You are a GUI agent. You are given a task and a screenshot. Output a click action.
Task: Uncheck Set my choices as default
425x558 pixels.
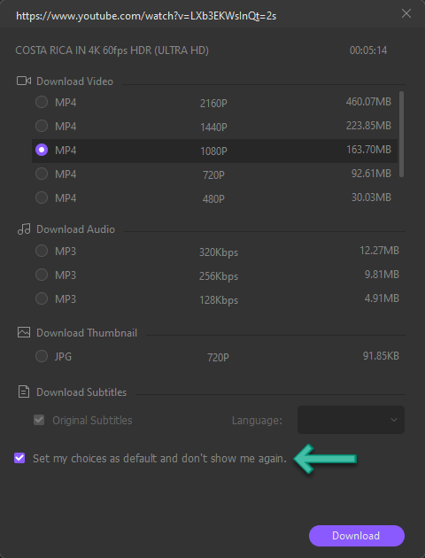pos(19,458)
